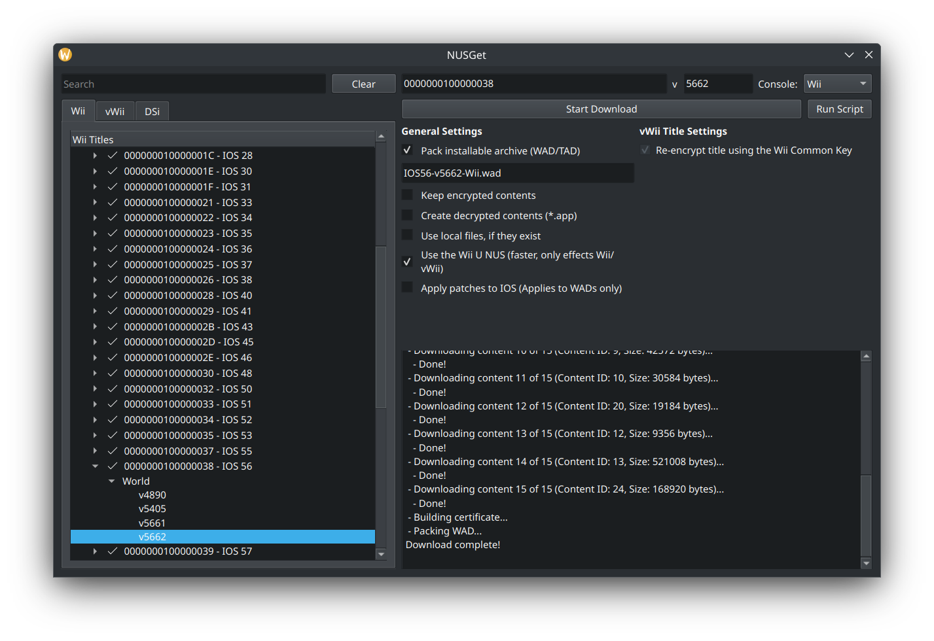
Task: Click the Wii Titles column header
Action: [x=223, y=139]
